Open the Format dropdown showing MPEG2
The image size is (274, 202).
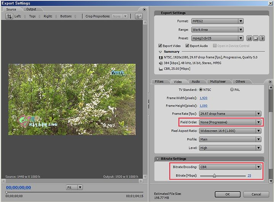217,21
